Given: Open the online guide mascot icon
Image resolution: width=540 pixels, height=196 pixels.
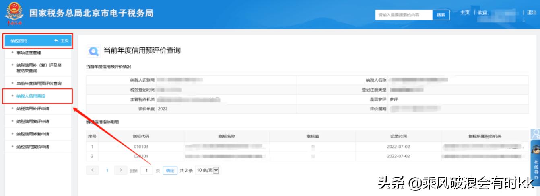Looking at the screenshot, I should (x=536, y=149).
